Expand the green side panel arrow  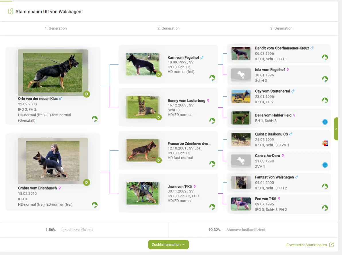point(336,129)
